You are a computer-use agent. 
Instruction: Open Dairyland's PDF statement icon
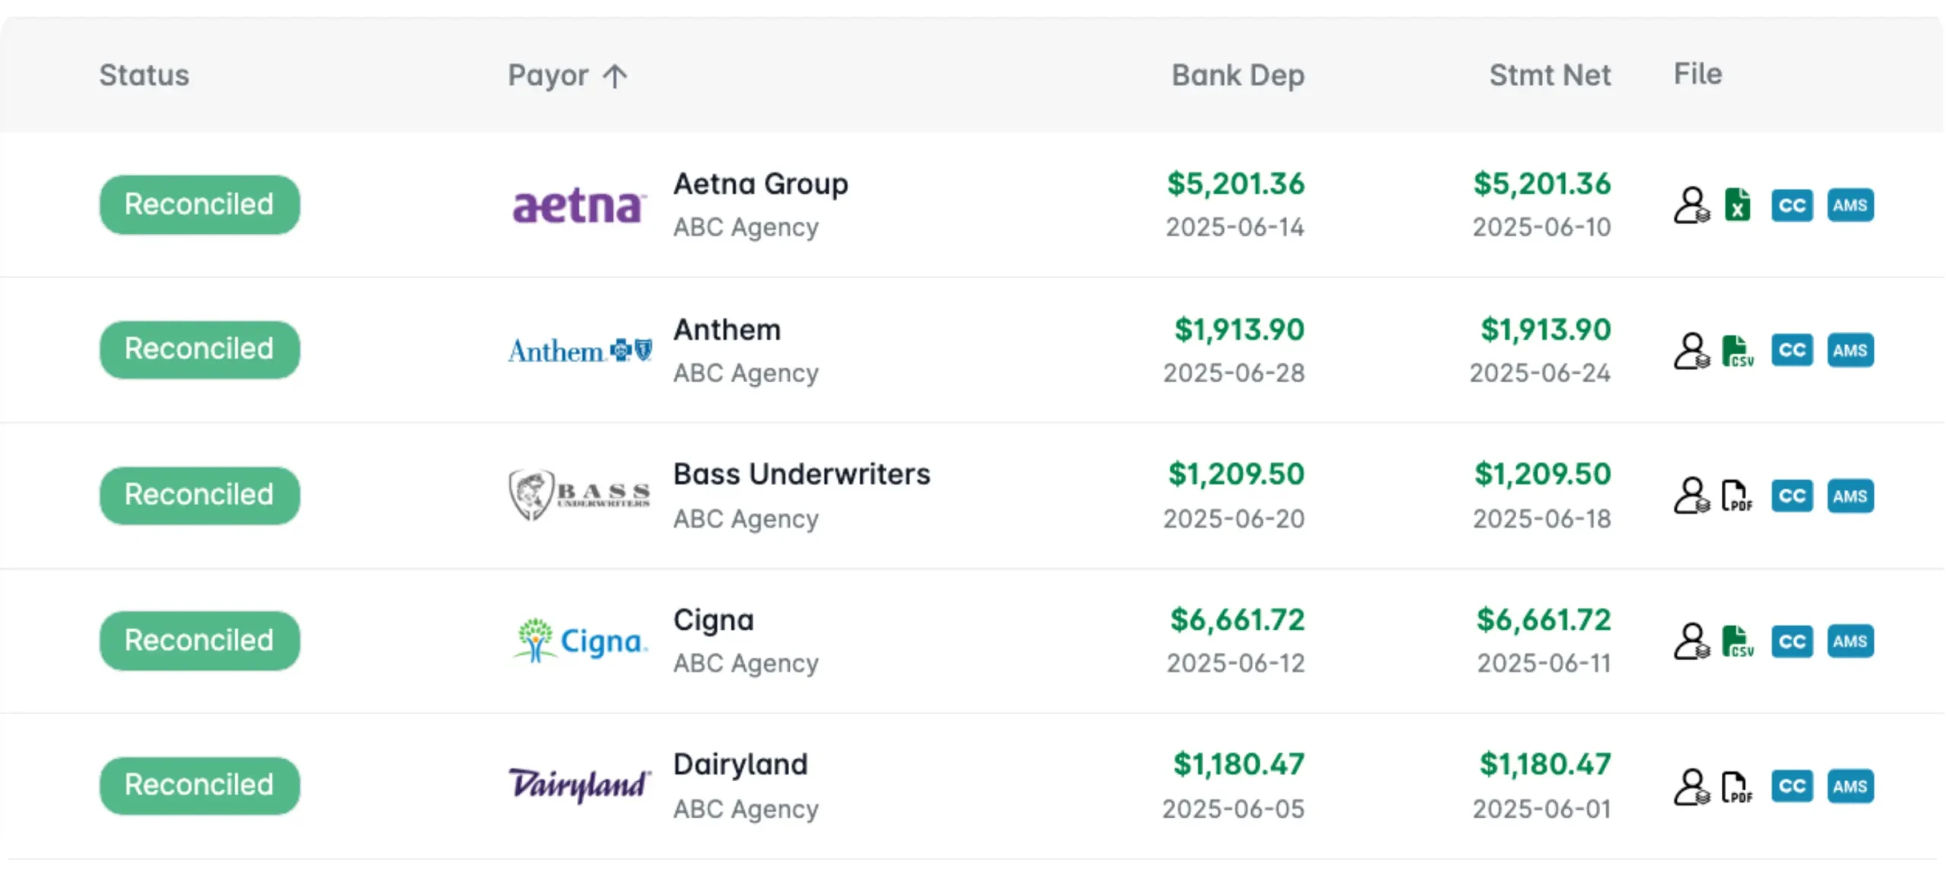[1736, 786]
